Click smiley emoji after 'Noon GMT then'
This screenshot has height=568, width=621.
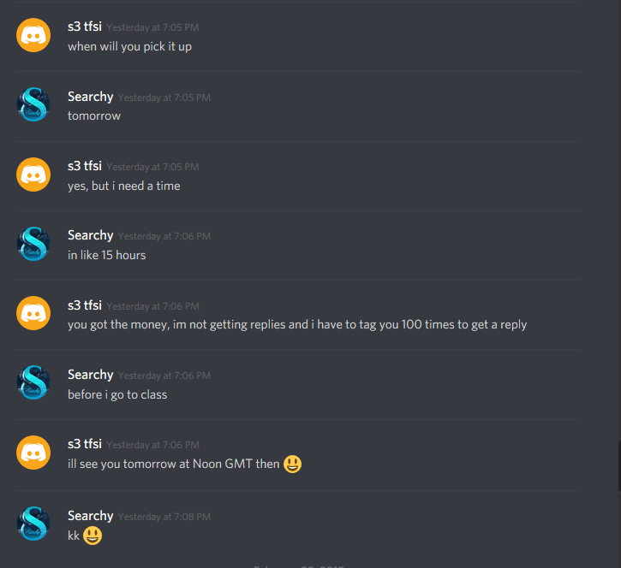(x=292, y=464)
